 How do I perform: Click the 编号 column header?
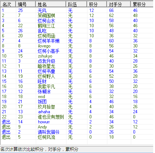26,4
